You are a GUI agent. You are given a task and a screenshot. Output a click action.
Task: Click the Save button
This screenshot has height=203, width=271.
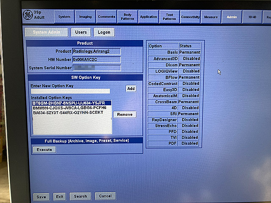click(x=41, y=197)
